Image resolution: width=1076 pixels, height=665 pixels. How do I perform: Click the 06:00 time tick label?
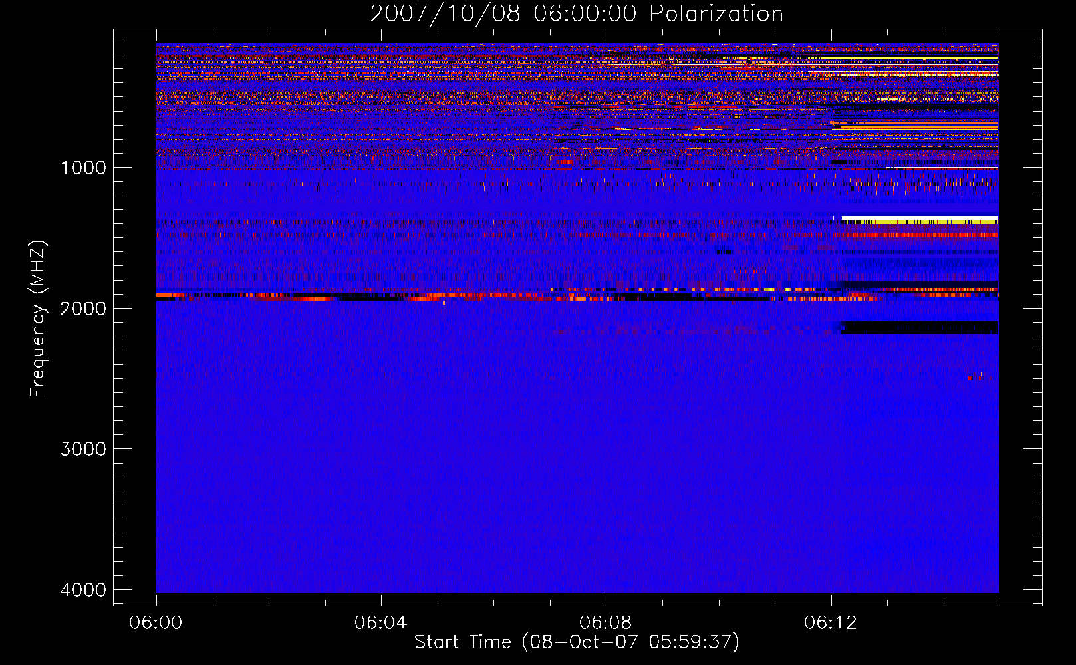(156, 623)
